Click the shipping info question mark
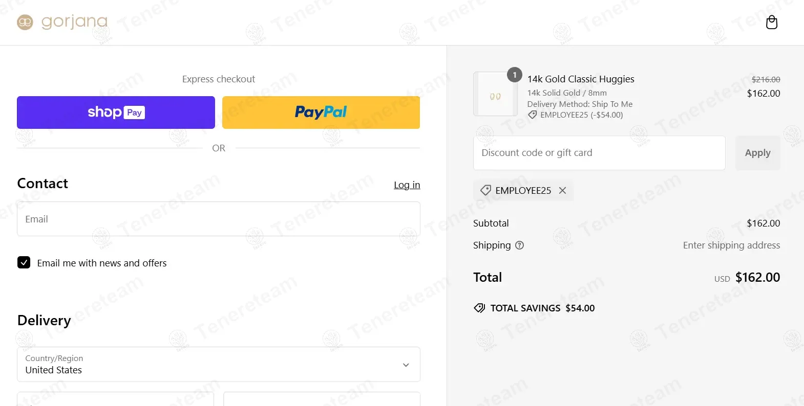The height and width of the screenshot is (406, 804). (519, 245)
